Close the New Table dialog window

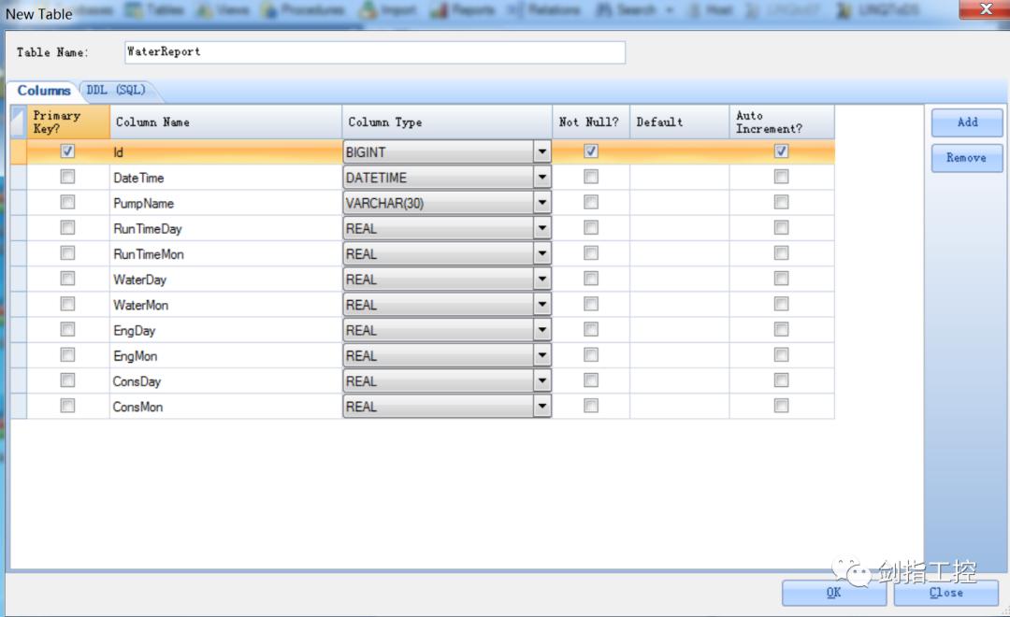[x=985, y=9]
